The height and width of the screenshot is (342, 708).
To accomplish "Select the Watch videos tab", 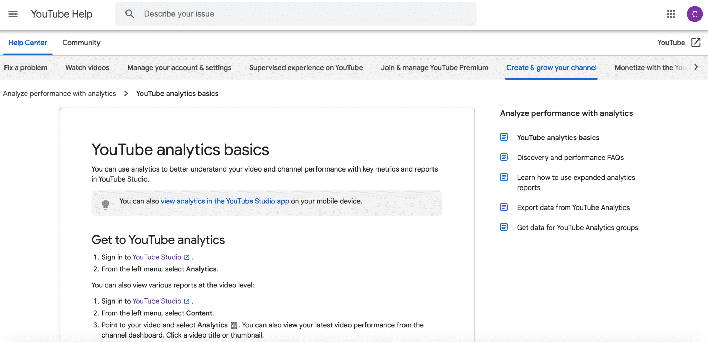I will point(87,67).
